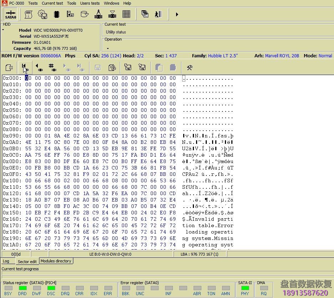The image size is (334, 298).
Task: Select the SATA0 port icon
Action: point(11,14)
